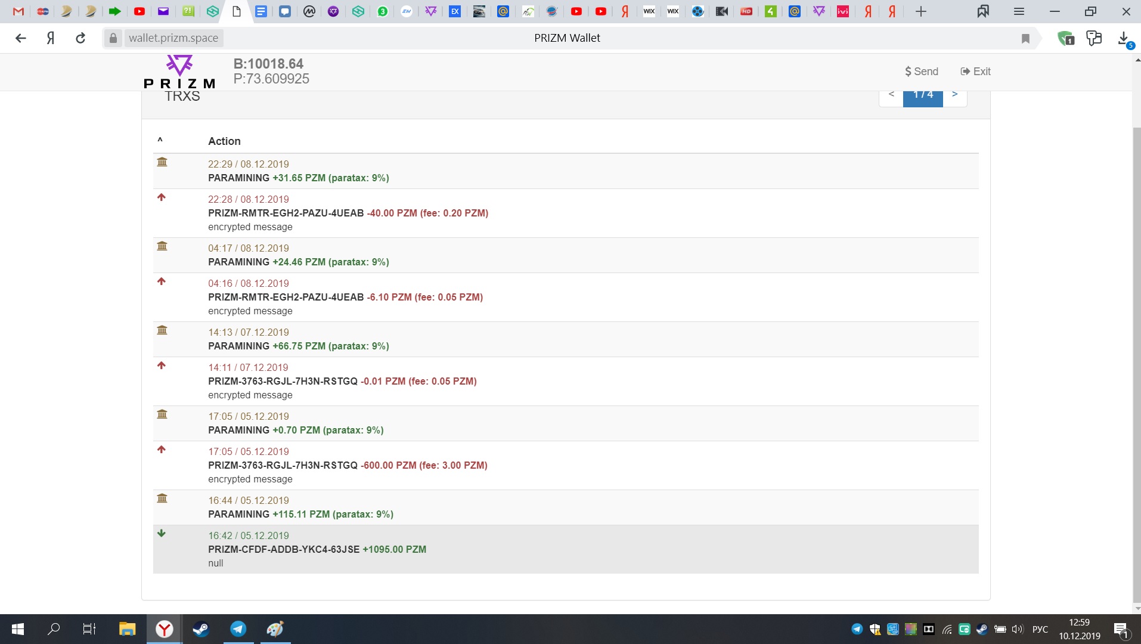Click the browser back arrow
Viewport: 1141px width, 644px height.
coord(21,38)
